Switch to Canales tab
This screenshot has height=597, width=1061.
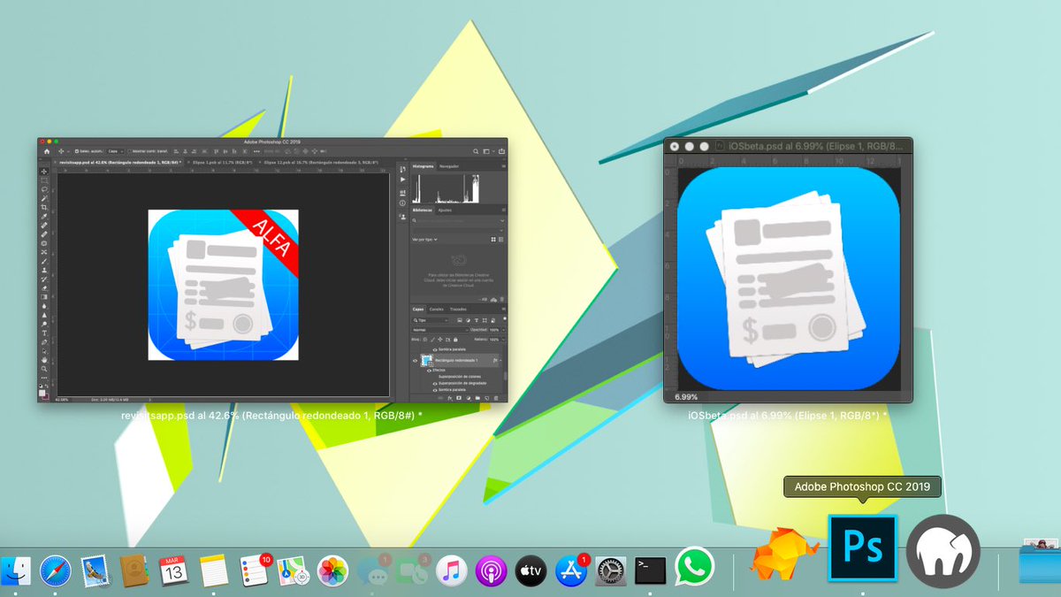pyautogui.click(x=437, y=310)
